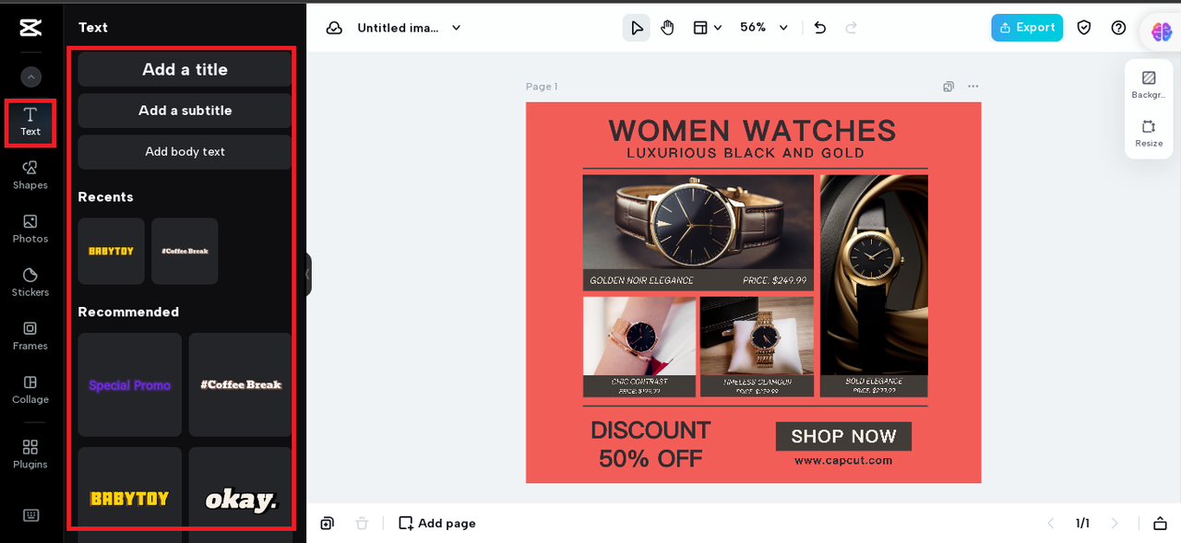The image size is (1181, 543).
Task: Open the pages tray icon at bottom right
Action: coord(1160,524)
